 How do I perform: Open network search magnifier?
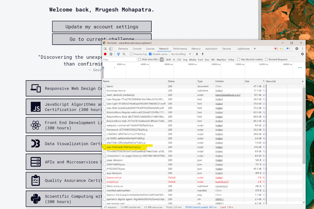124,54
